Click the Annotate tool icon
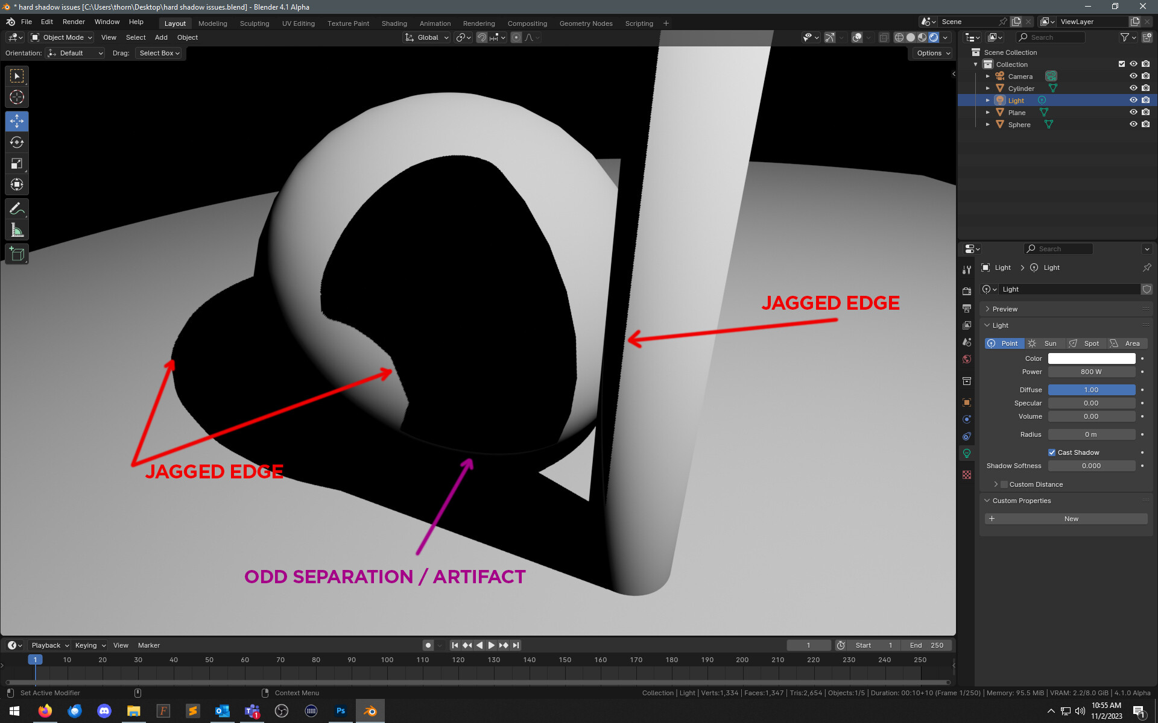 [x=17, y=209]
